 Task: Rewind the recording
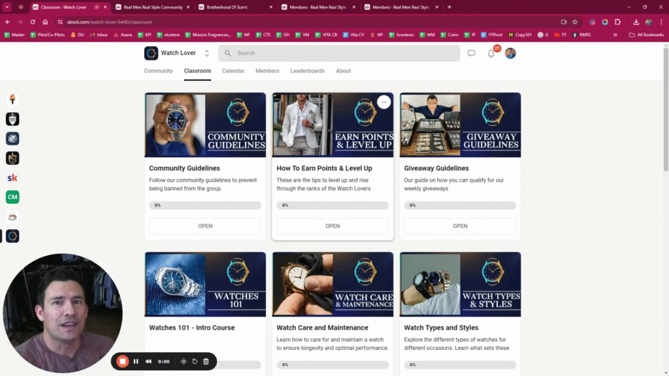tap(148, 362)
